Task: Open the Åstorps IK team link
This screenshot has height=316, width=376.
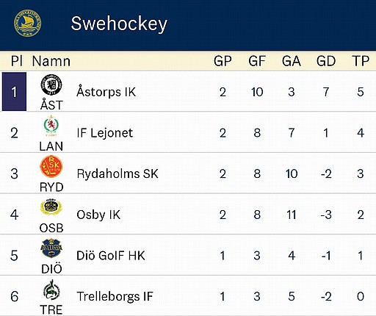Action: (106, 92)
